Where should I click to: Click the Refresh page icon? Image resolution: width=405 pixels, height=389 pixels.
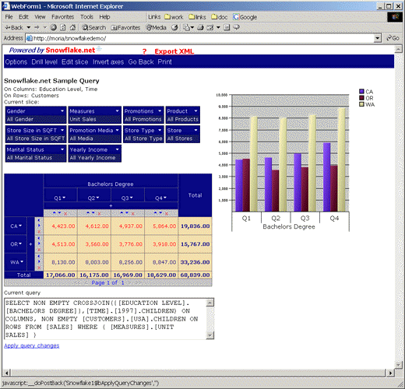(63, 27)
